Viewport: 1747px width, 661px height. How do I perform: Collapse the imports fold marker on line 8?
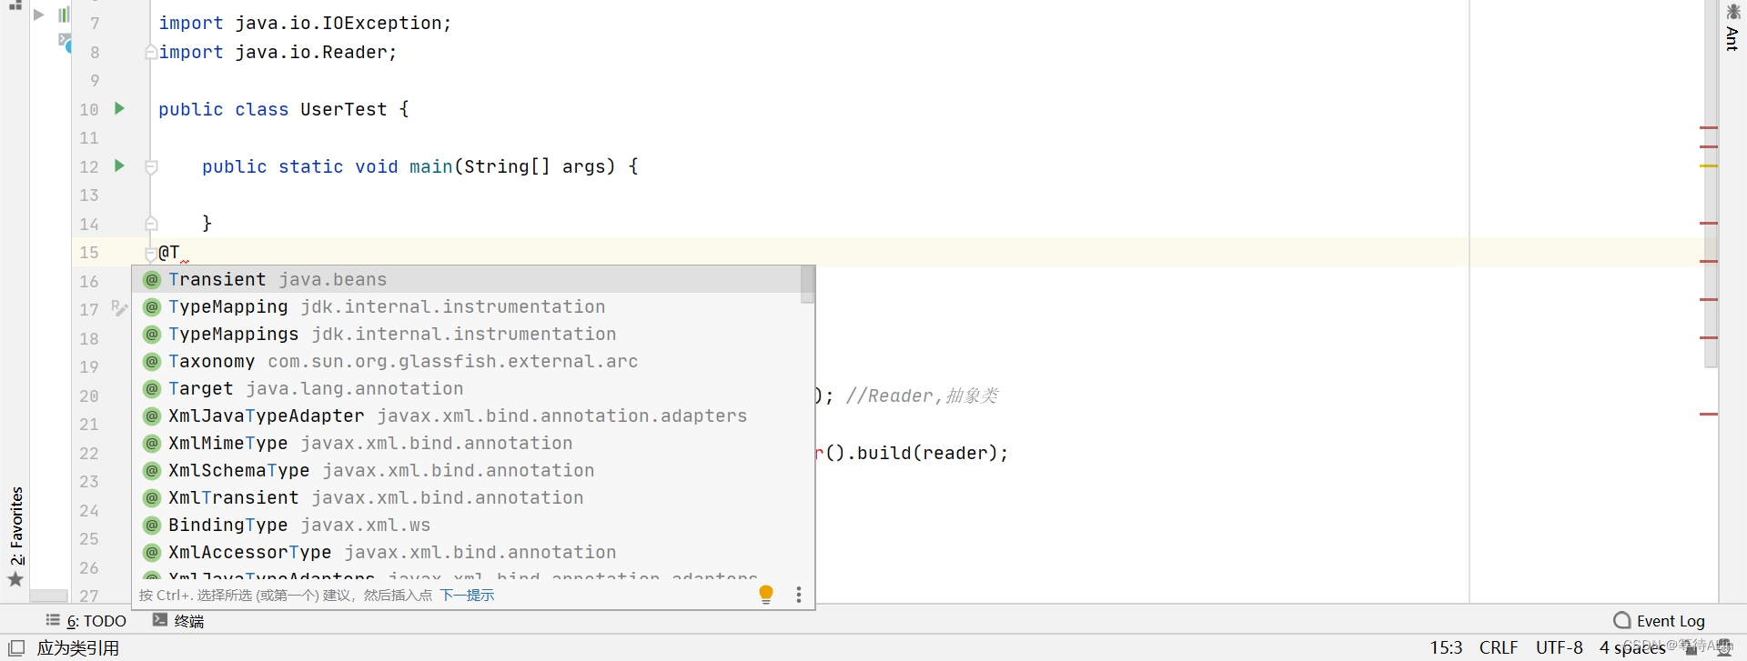point(151,53)
